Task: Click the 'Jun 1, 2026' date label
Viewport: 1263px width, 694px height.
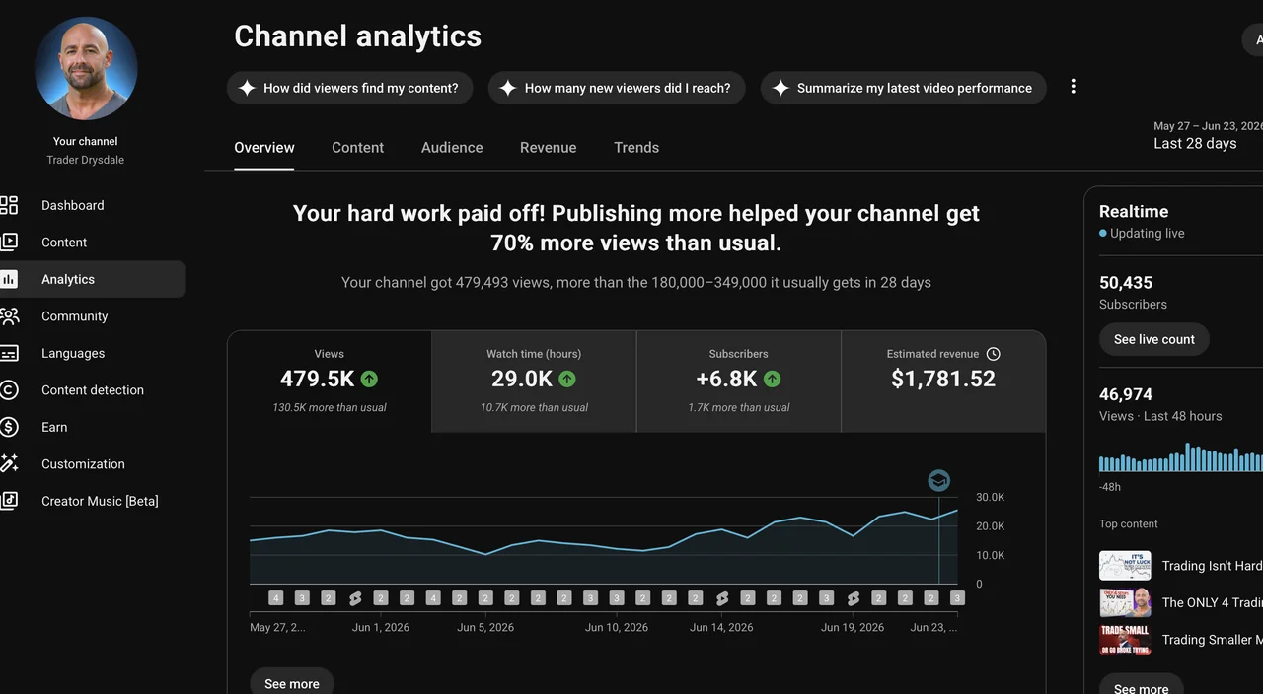Action: 381,627
